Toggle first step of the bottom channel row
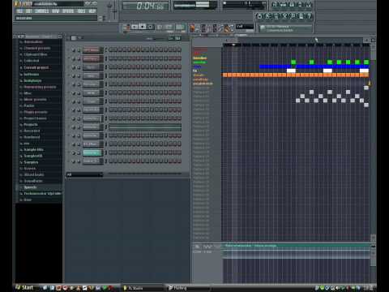389x292 pixels. pos(111,161)
